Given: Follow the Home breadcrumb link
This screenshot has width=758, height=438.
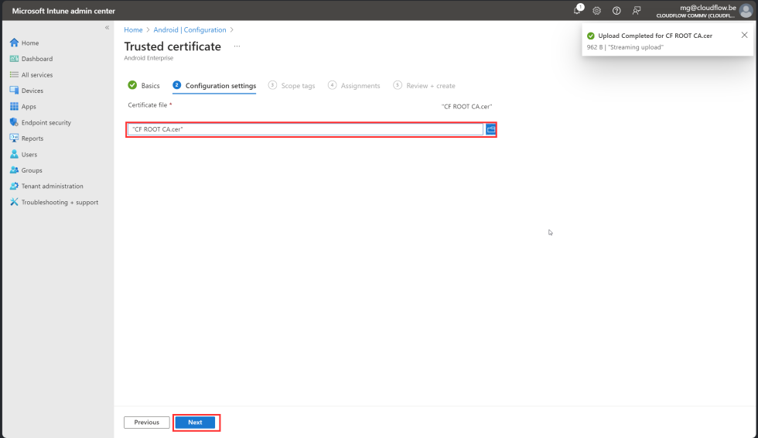Looking at the screenshot, I should click(x=133, y=30).
